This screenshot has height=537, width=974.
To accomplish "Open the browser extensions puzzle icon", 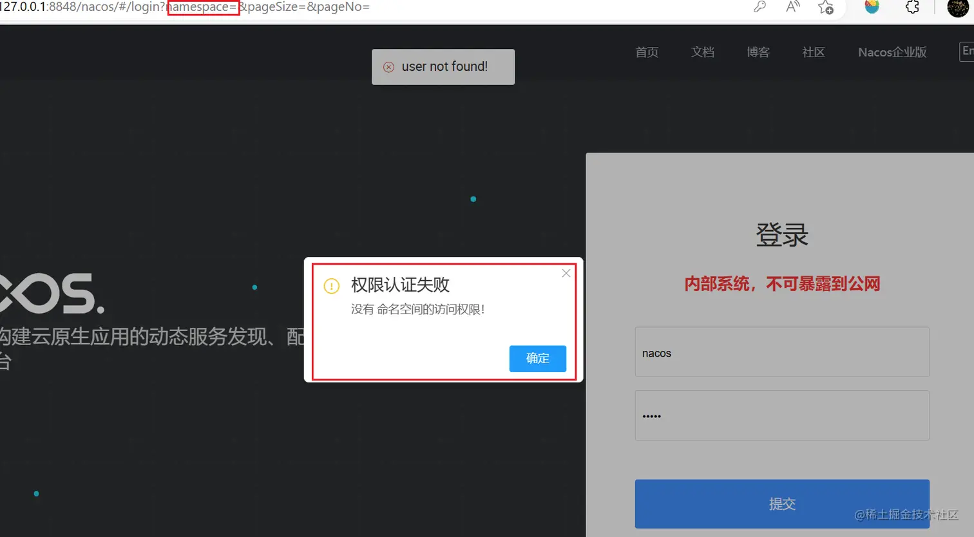I will click(x=912, y=7).
